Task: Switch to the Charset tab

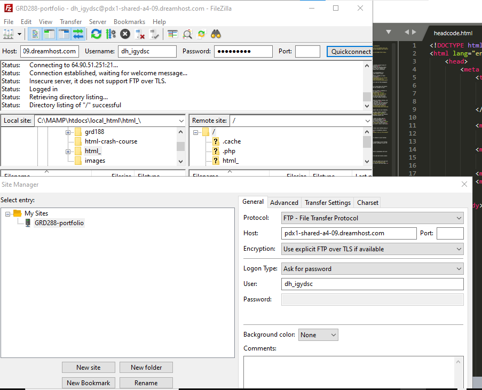Action: coord(368,203)
